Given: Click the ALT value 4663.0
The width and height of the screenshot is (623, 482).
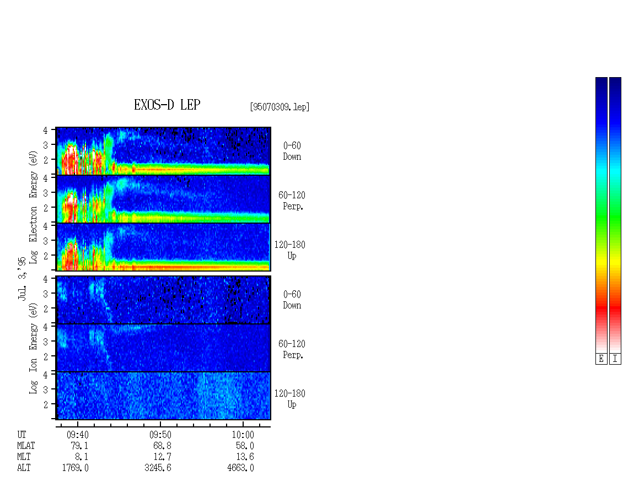Looking at the screenshot, I should (241, 468).
